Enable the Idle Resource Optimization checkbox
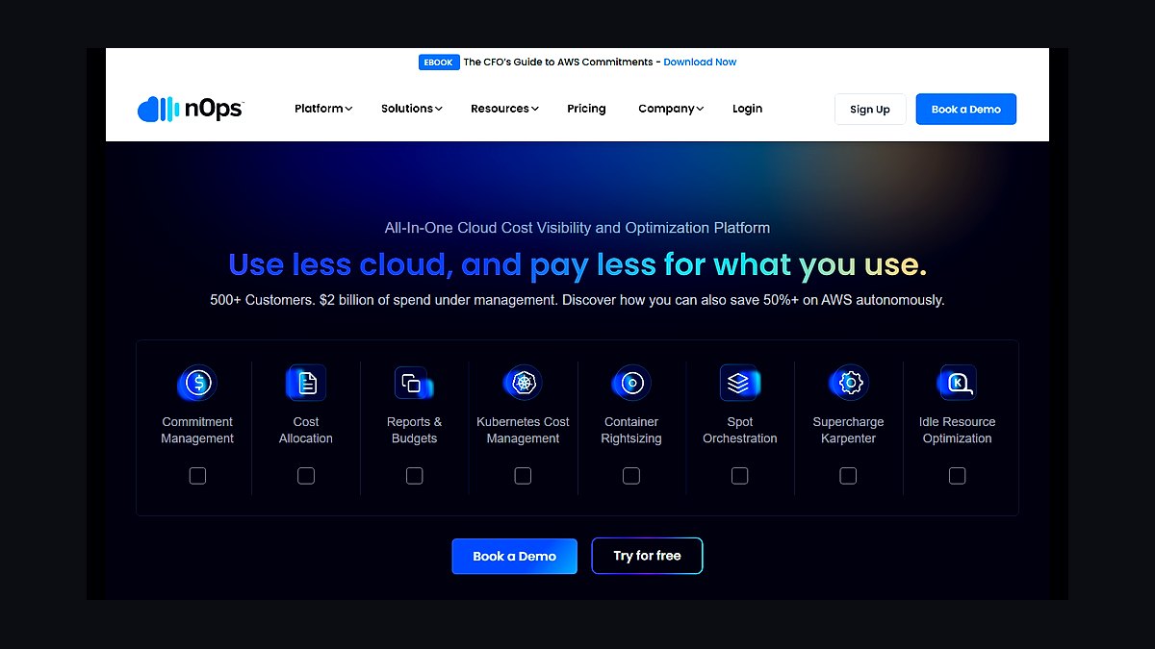The image size is (1155, 649). point(957,475)
